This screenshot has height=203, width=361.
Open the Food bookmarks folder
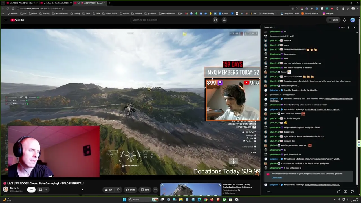point(96,14)
